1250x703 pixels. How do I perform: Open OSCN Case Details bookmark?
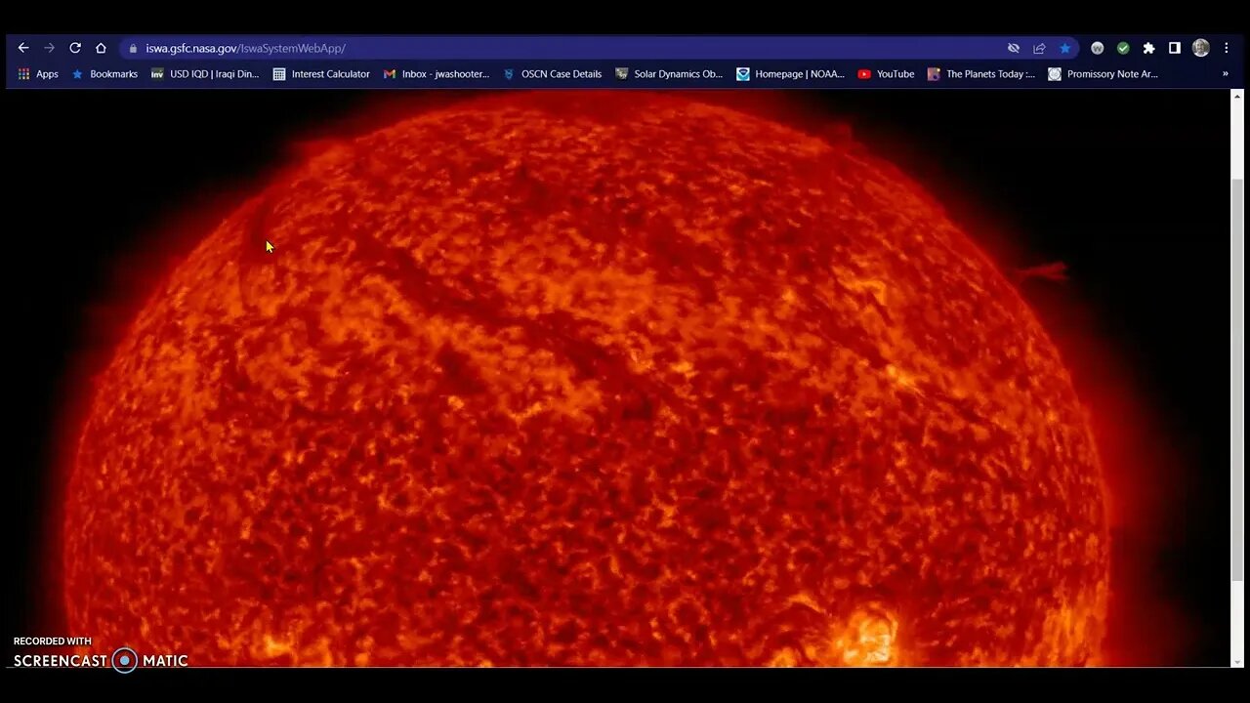[x=553, y=74]
